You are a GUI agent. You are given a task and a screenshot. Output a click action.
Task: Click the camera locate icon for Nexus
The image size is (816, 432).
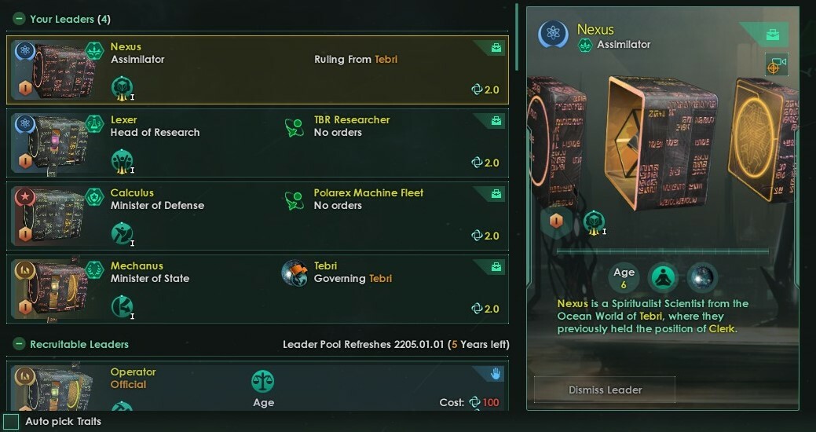(776, 65)
